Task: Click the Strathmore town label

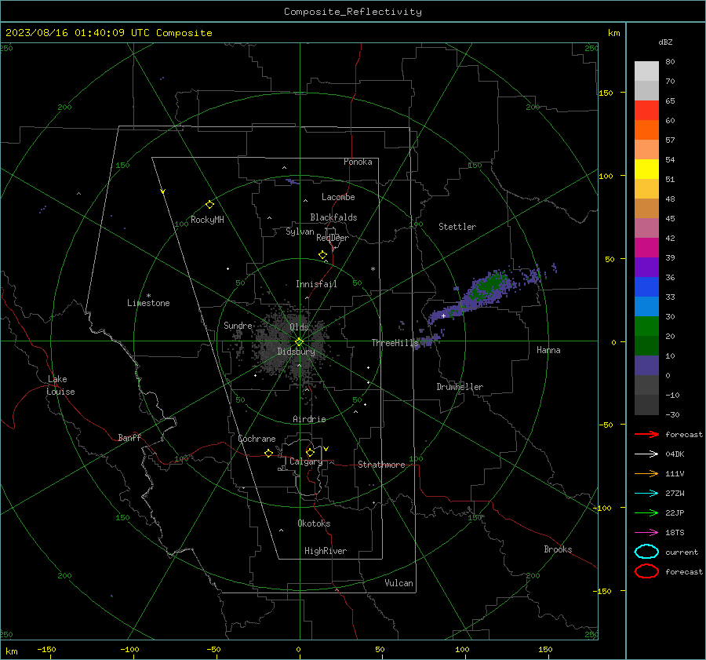Action: click(x=381, y=465)
